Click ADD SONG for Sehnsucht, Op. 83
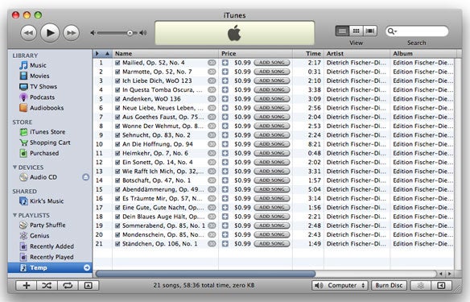Image resolution: width=470 pixels, height=302 pixels. (271, 135)
